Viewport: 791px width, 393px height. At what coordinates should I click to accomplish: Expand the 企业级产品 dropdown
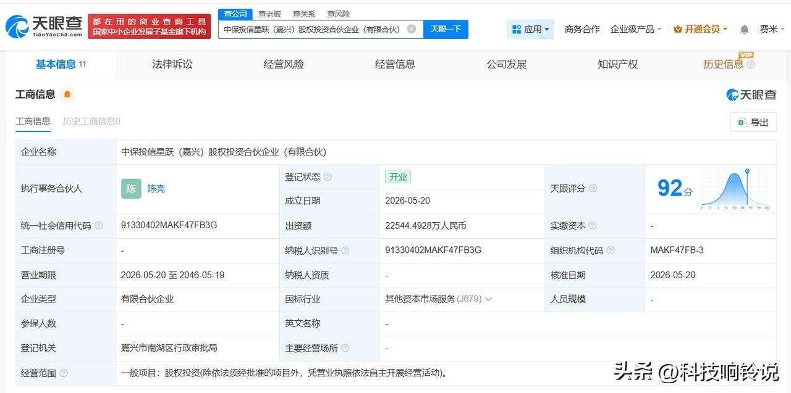[636, 29]
